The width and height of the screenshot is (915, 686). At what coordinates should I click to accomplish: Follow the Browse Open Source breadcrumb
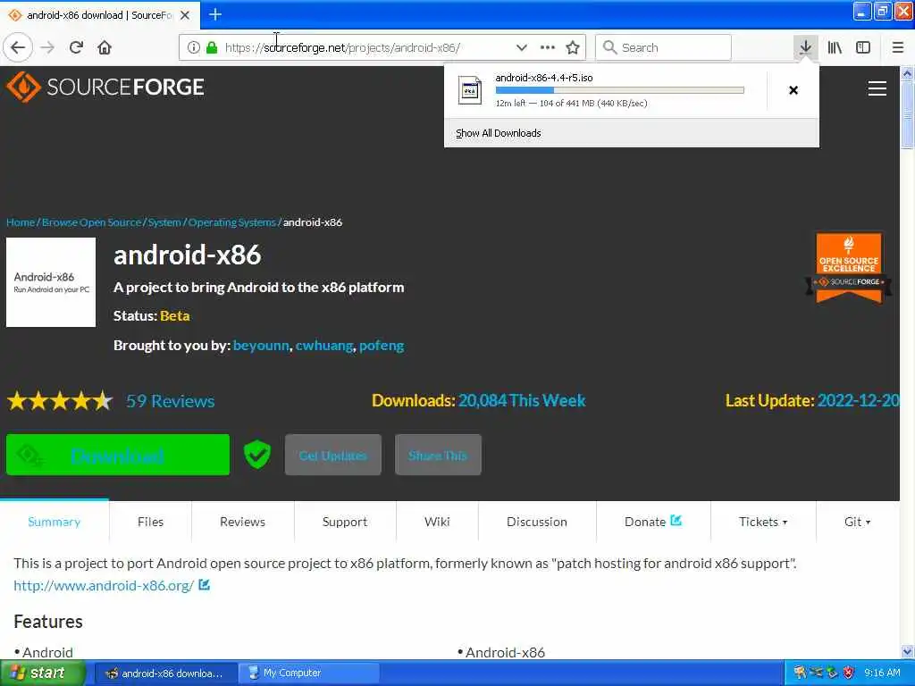(x=92, y=222)
